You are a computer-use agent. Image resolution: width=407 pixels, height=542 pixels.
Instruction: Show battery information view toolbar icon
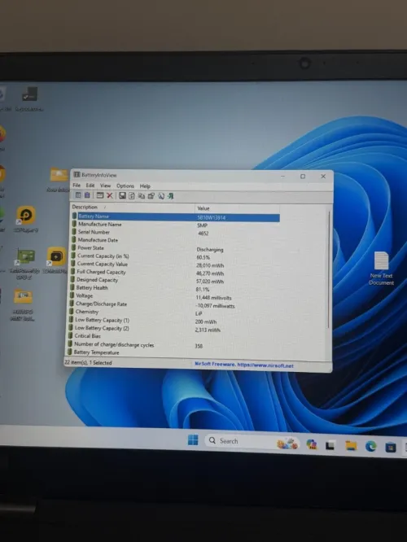(78, 195)
